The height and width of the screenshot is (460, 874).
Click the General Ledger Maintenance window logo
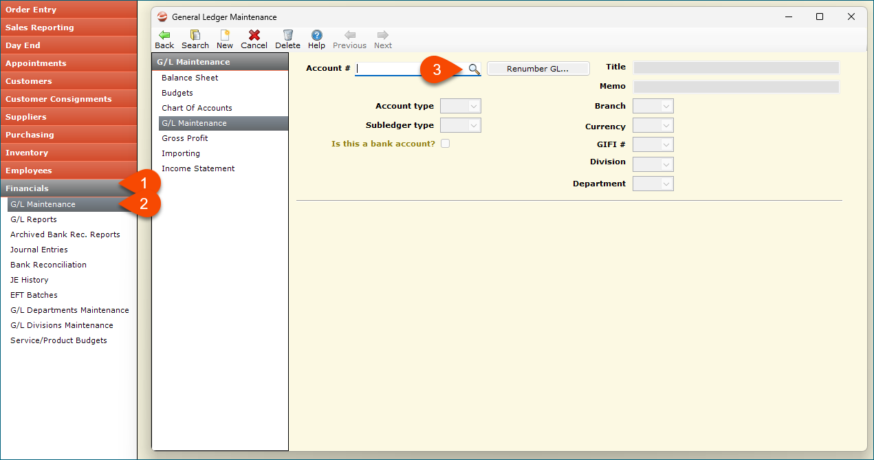[162, 17]
